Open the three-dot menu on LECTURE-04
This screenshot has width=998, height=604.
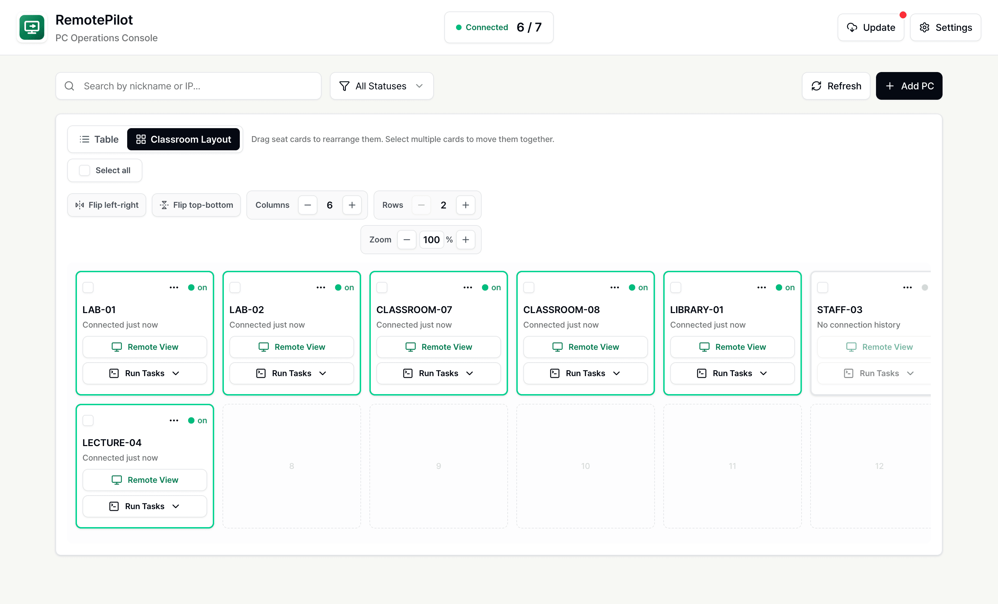coord(174,420)
